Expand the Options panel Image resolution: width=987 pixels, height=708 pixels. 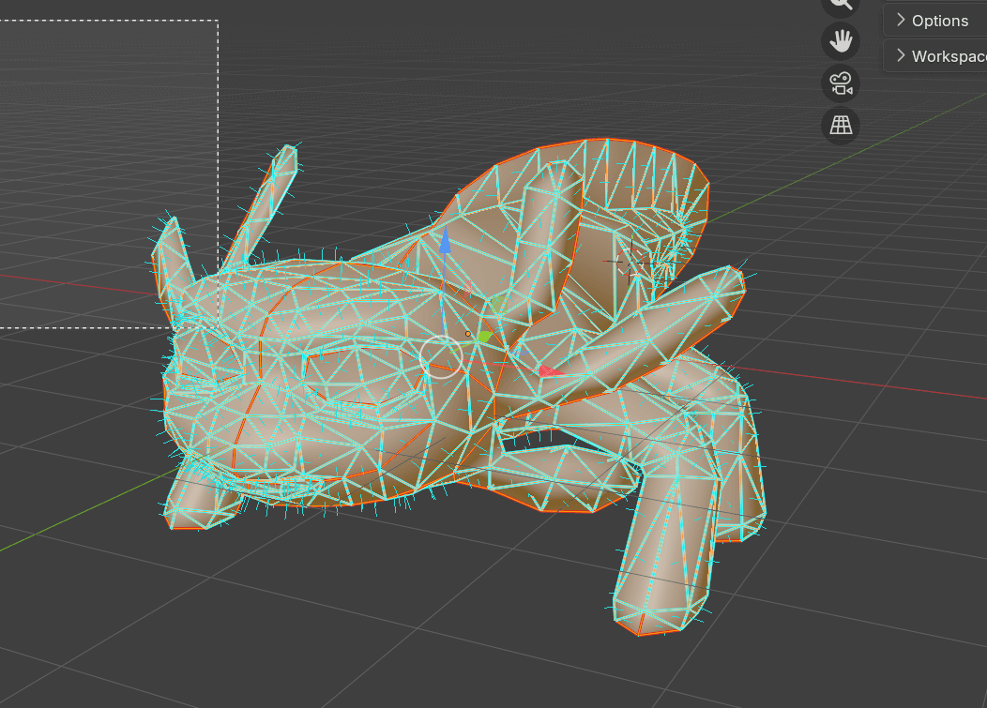[934, 21]
